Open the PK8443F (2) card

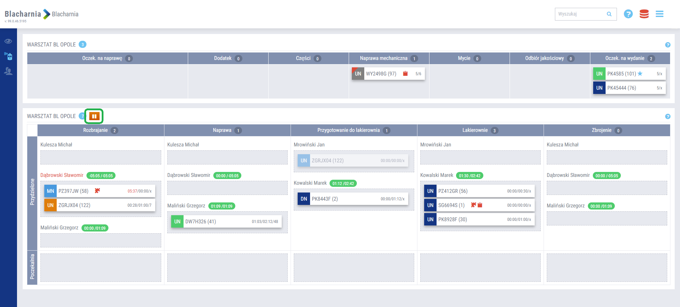pyautogui.click(x=353, y=199)
